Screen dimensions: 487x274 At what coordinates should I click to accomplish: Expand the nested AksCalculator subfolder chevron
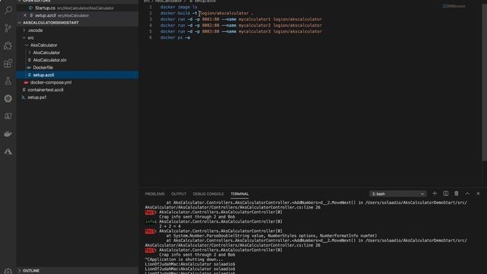coord(30,53)
